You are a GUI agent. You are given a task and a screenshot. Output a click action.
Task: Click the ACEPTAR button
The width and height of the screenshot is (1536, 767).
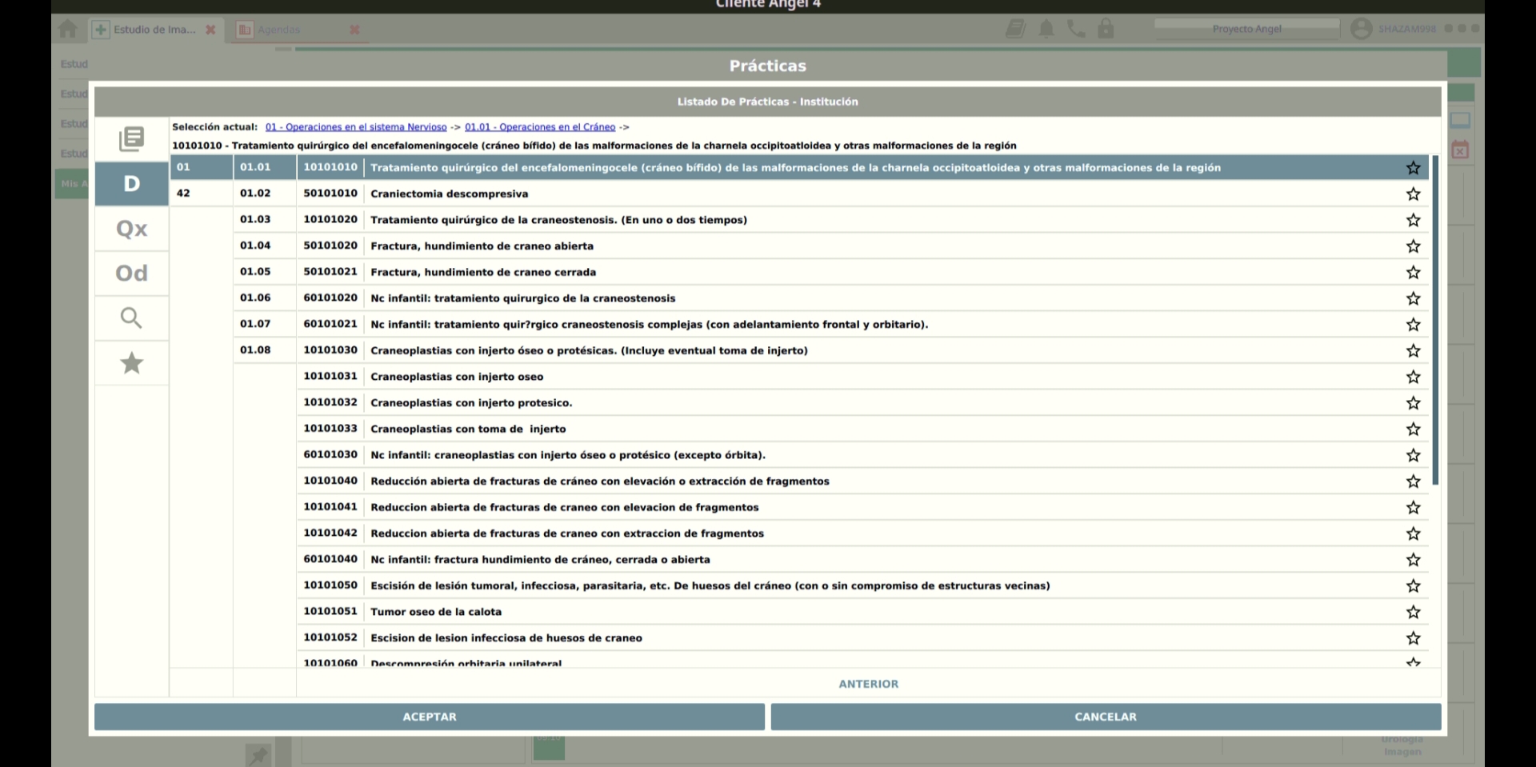pos(430,717)
